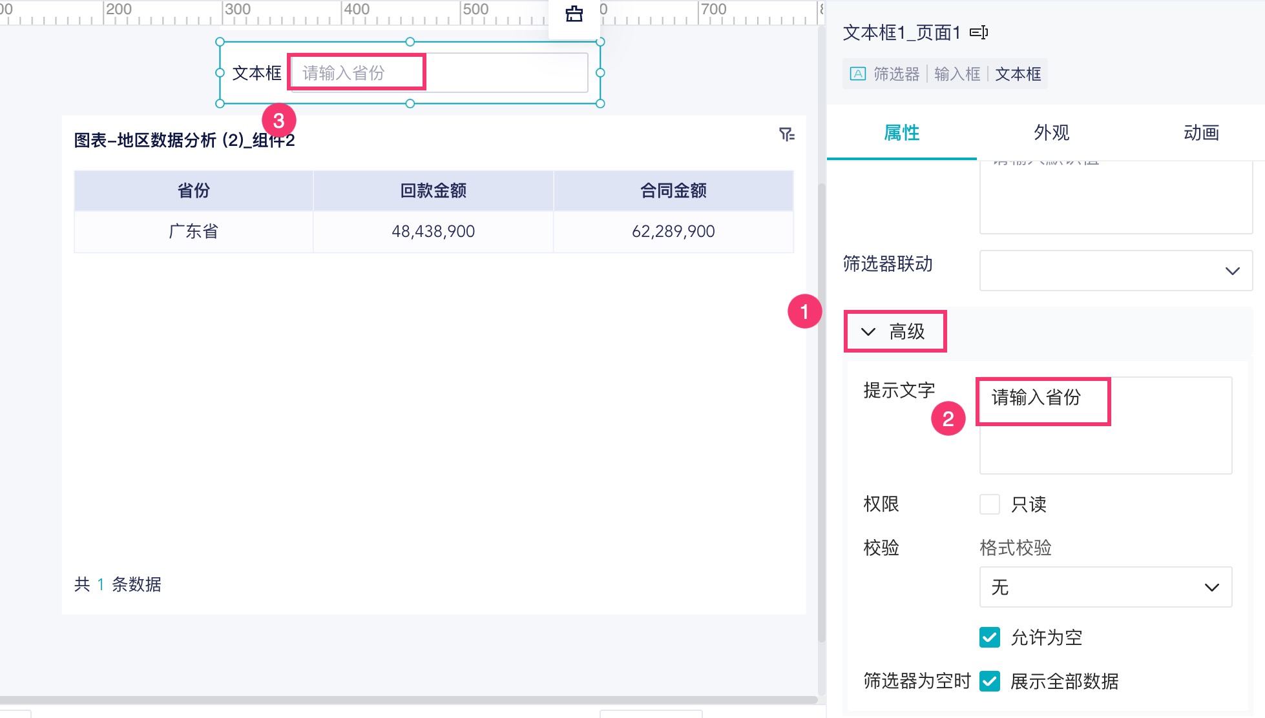Image resolution: width=1265 pixels, height=718 pixels.
Task: Click the filter icon on the chart
Action: click(786, 134)
